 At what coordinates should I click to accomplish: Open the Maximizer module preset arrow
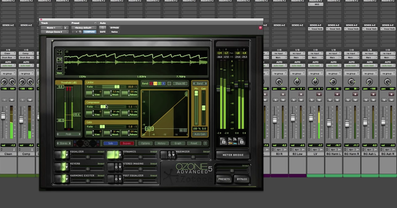tap(173, 155)
